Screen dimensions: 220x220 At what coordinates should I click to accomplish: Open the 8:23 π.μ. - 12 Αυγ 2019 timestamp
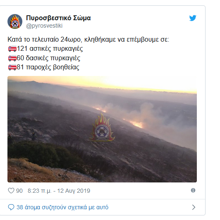pyautogui.click(x=59, y=191)
